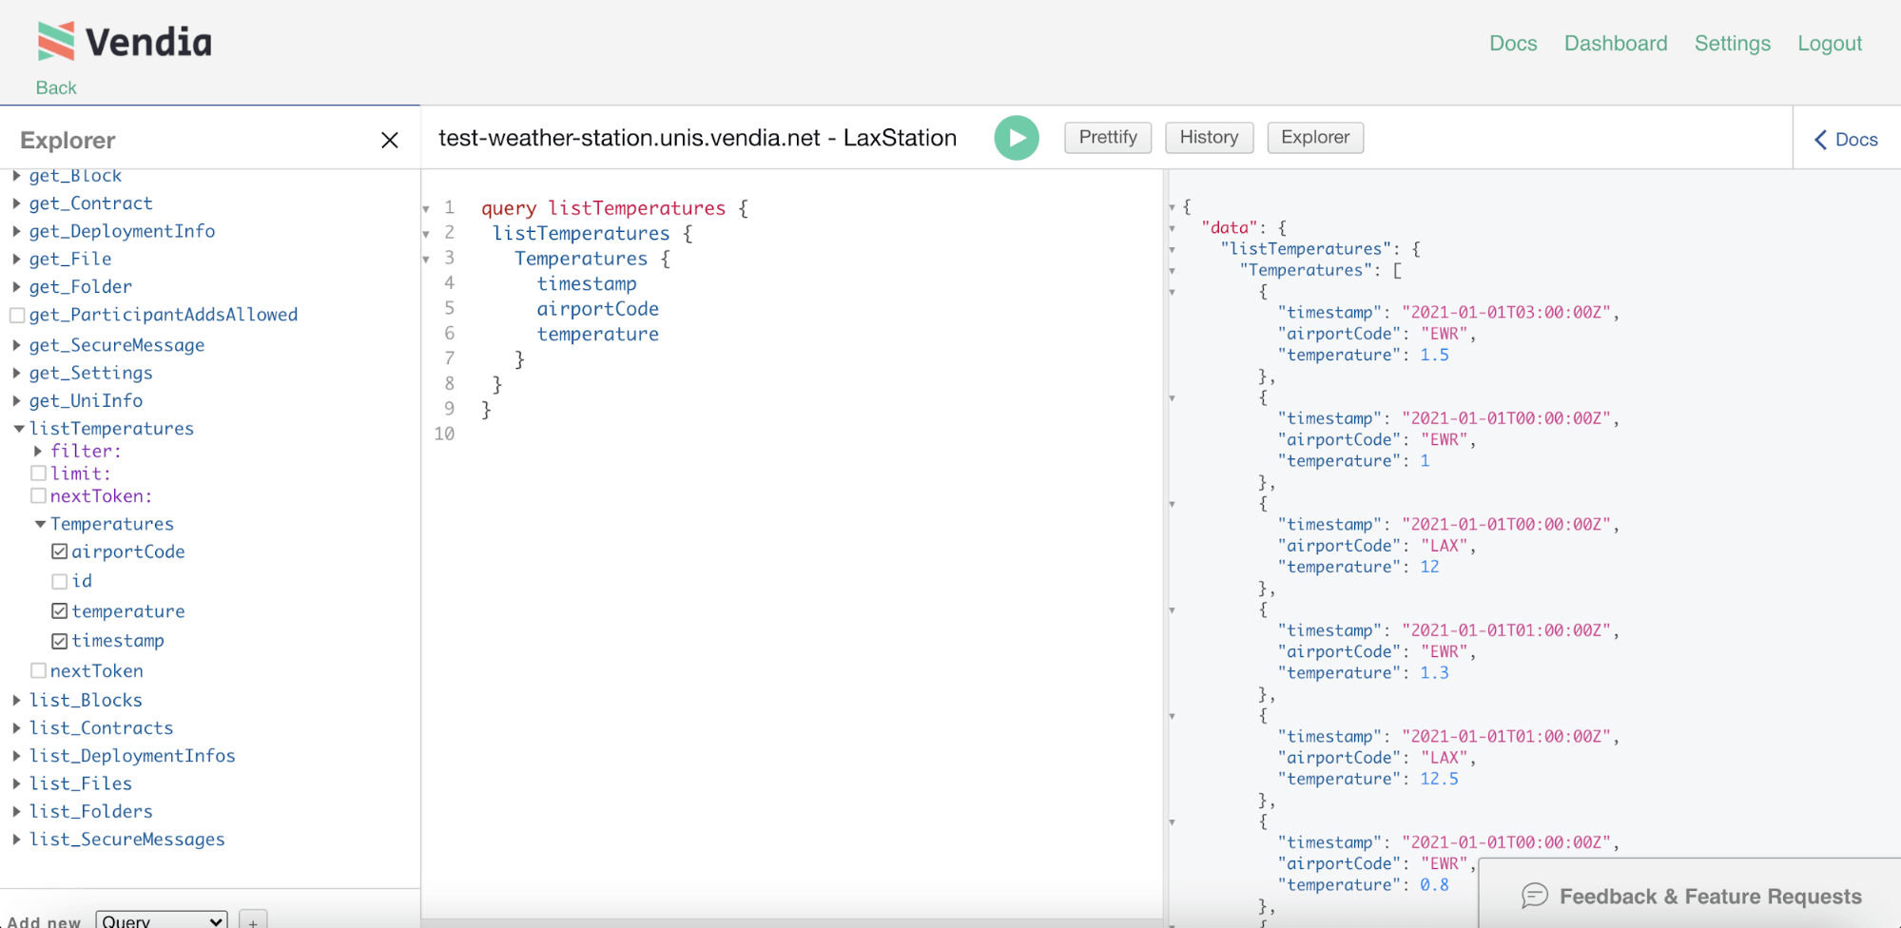Click the temperature value 12.5 in results
The height and width of the screenshot is (928, 1901).
[1439, 779]
